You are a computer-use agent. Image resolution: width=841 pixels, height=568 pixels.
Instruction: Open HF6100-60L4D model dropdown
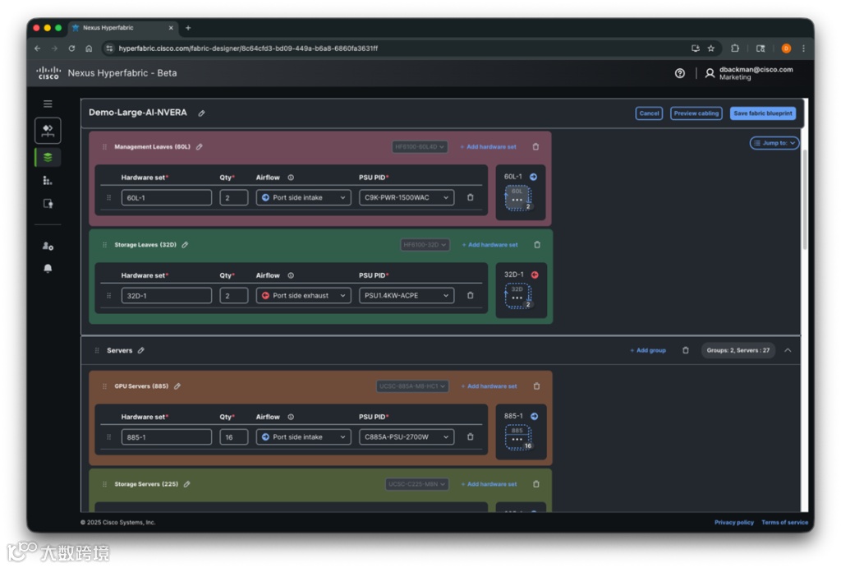pos(420,146)
